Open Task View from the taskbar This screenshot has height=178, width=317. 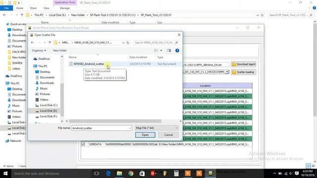[97, 174]
